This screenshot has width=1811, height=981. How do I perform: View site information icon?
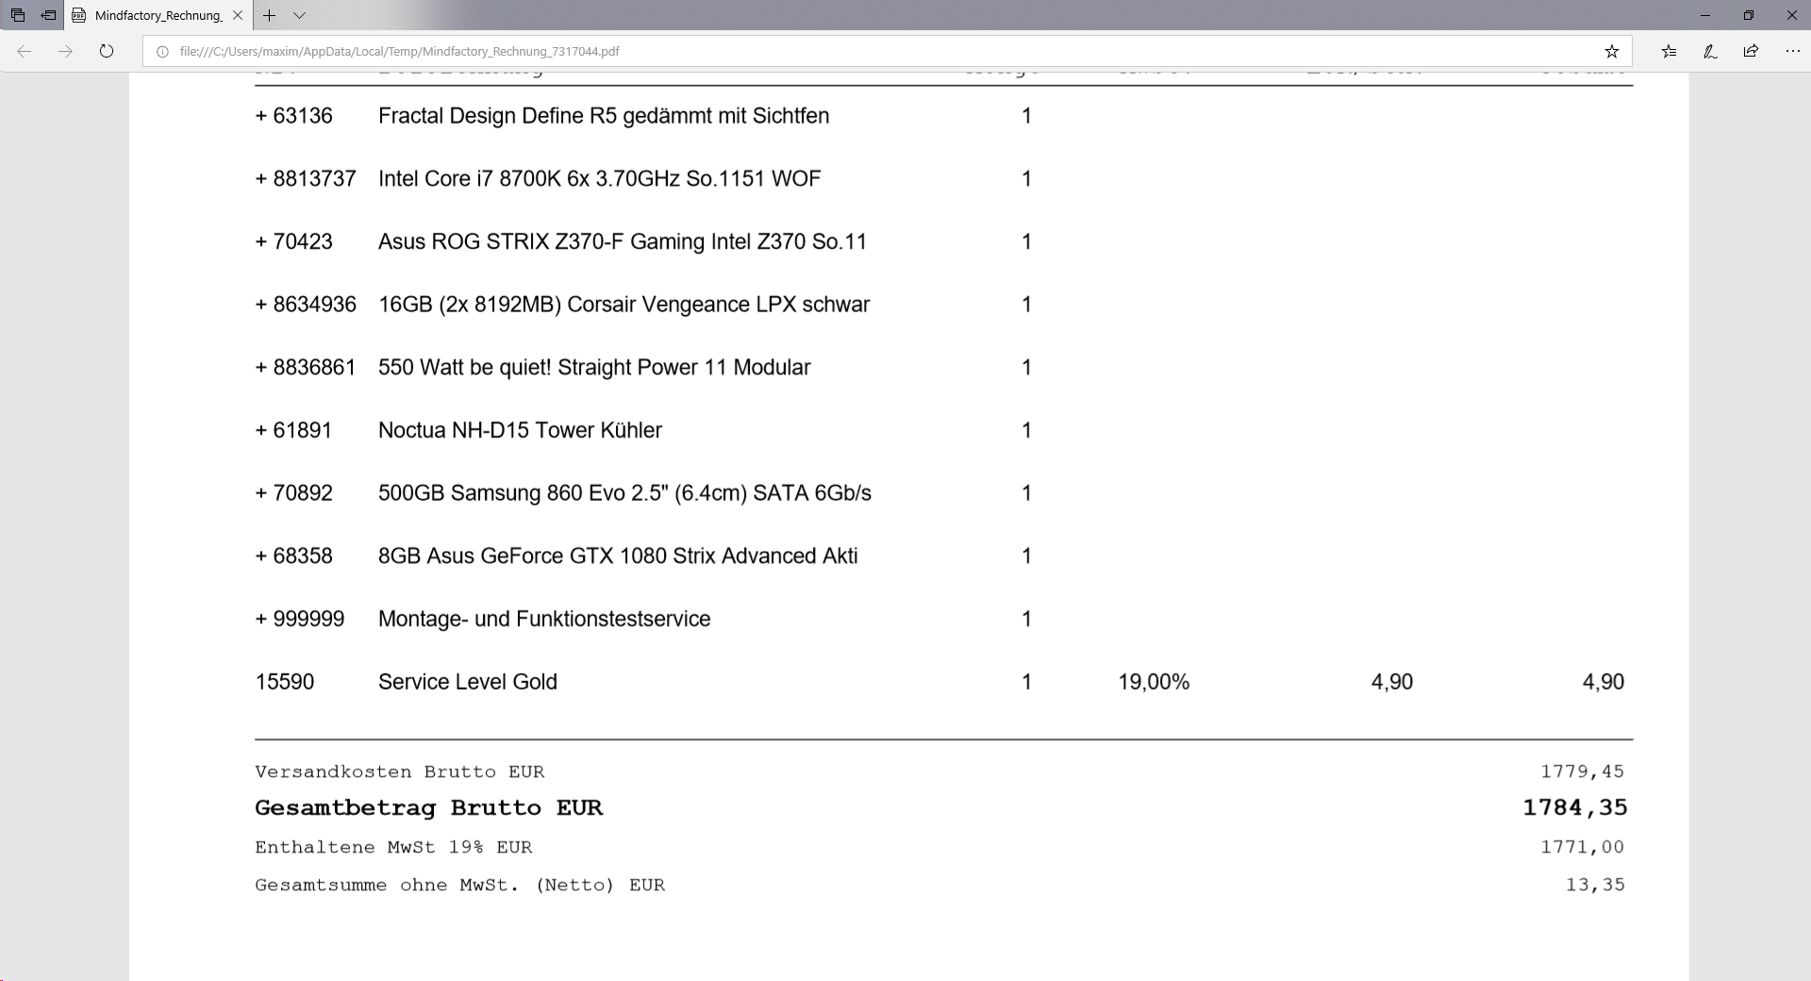click(162, 52)
